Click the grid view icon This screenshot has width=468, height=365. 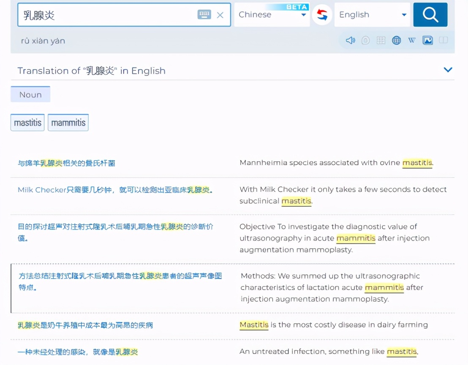tap(381, 40)
